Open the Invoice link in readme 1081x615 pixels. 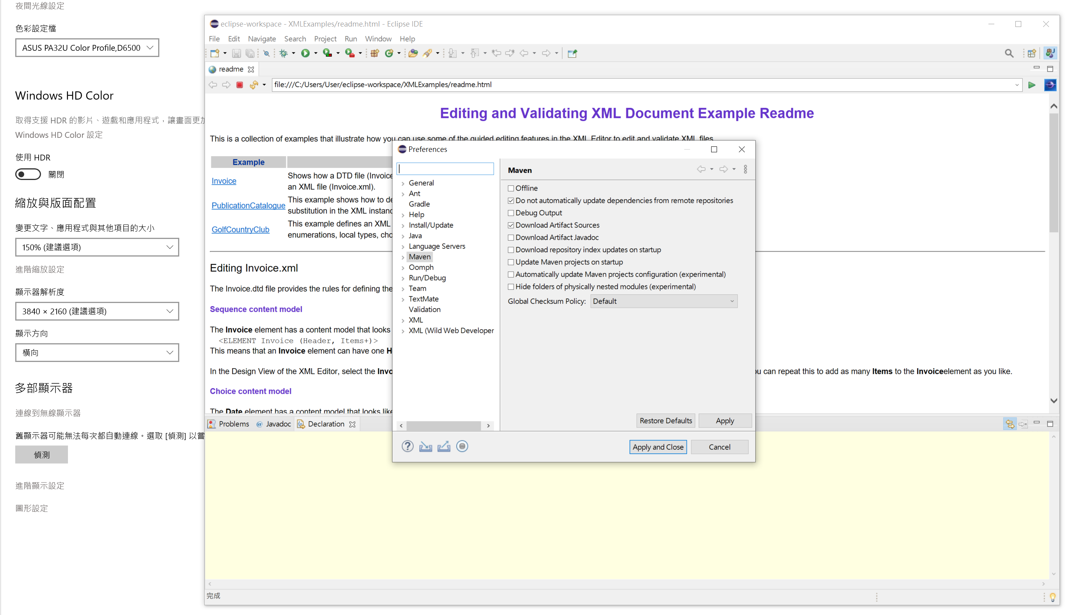224,181
